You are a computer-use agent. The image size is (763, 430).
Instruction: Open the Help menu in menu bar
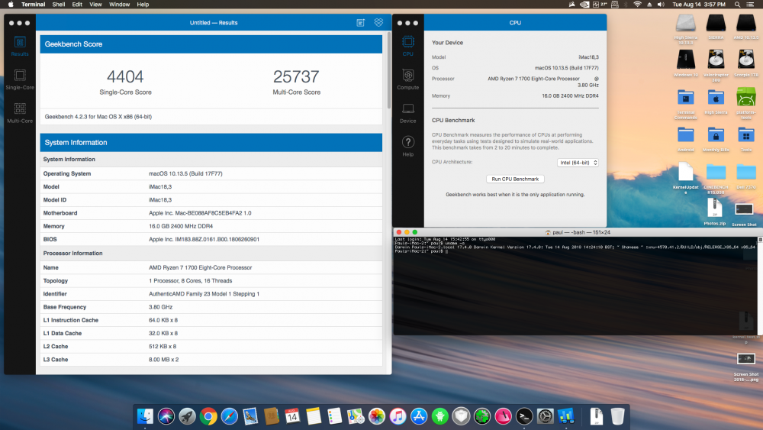click(143, 5)
